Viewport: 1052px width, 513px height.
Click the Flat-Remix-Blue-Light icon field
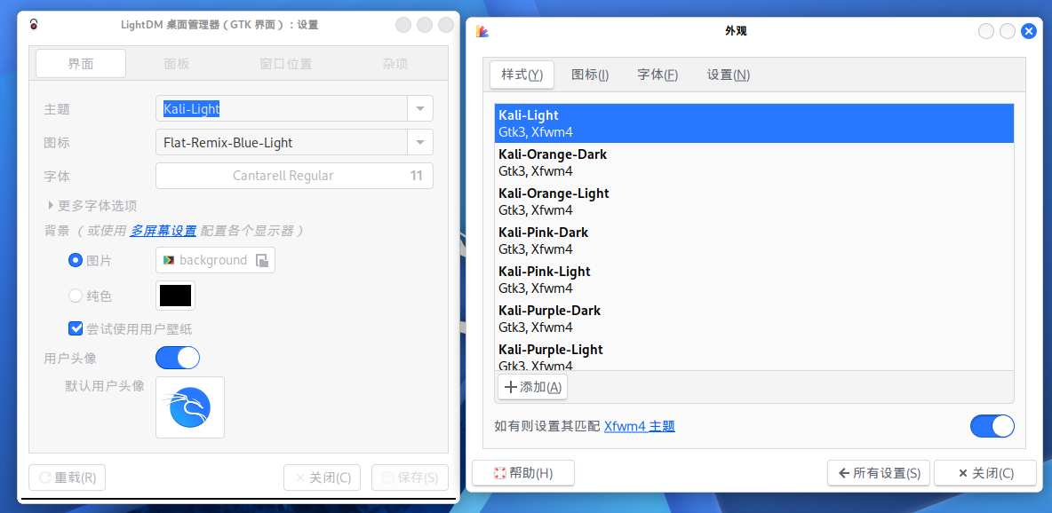click(282, 142)
